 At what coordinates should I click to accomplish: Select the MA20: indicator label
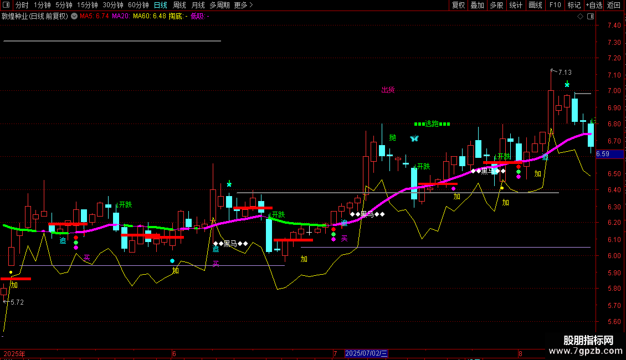pos(121,17)
